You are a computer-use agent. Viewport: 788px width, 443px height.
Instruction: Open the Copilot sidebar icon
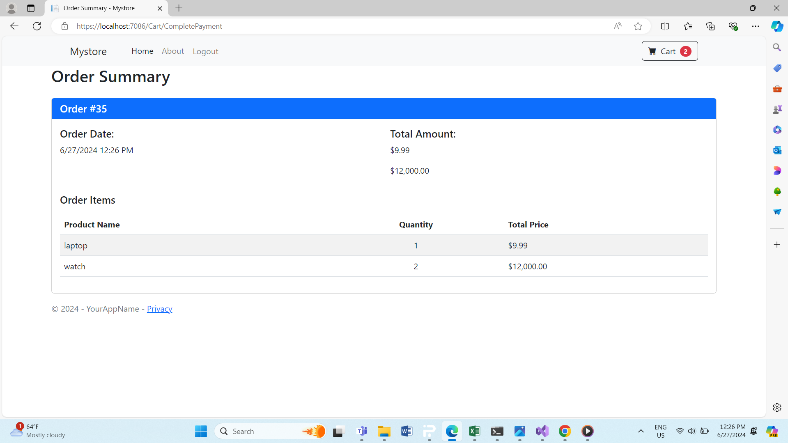click(x=777, y=26)
